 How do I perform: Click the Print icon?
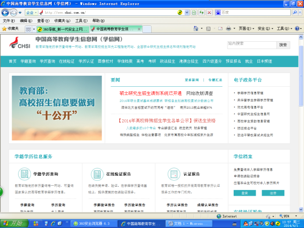pos(229,29)
